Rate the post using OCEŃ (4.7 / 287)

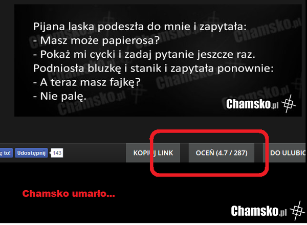pyautogui.click(x=222, y=153)
